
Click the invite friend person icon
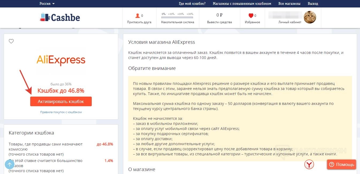[x=137, y=15]
